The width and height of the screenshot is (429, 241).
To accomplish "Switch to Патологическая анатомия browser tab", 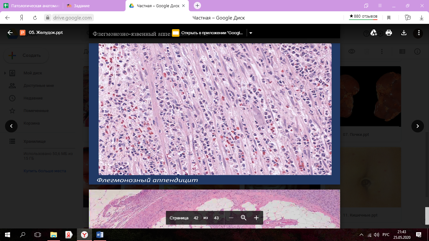I will 31,6.
